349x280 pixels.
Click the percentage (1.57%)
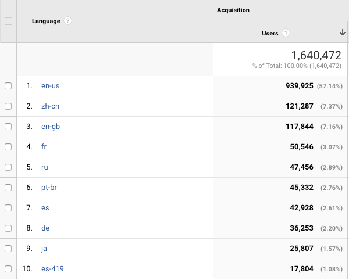point(332,249)
